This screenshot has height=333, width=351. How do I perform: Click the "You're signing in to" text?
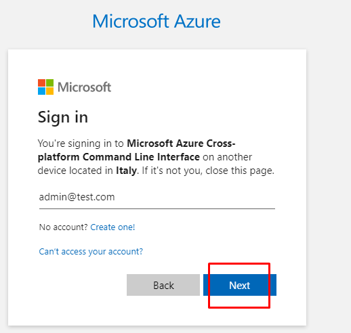click(81, 143)
